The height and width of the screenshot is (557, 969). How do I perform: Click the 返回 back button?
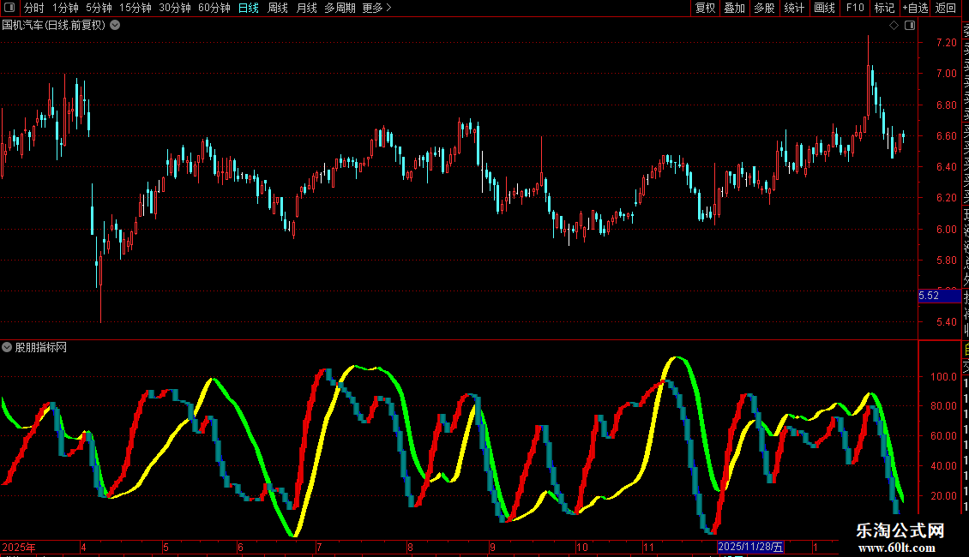click(x=946, y=8)
